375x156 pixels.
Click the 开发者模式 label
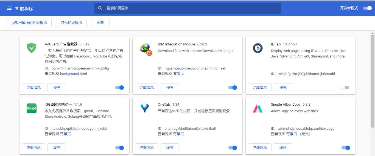[x=349, y=8]
